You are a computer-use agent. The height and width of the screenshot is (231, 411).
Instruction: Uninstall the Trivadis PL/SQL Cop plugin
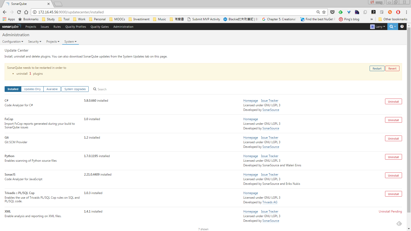click(394, 194)
